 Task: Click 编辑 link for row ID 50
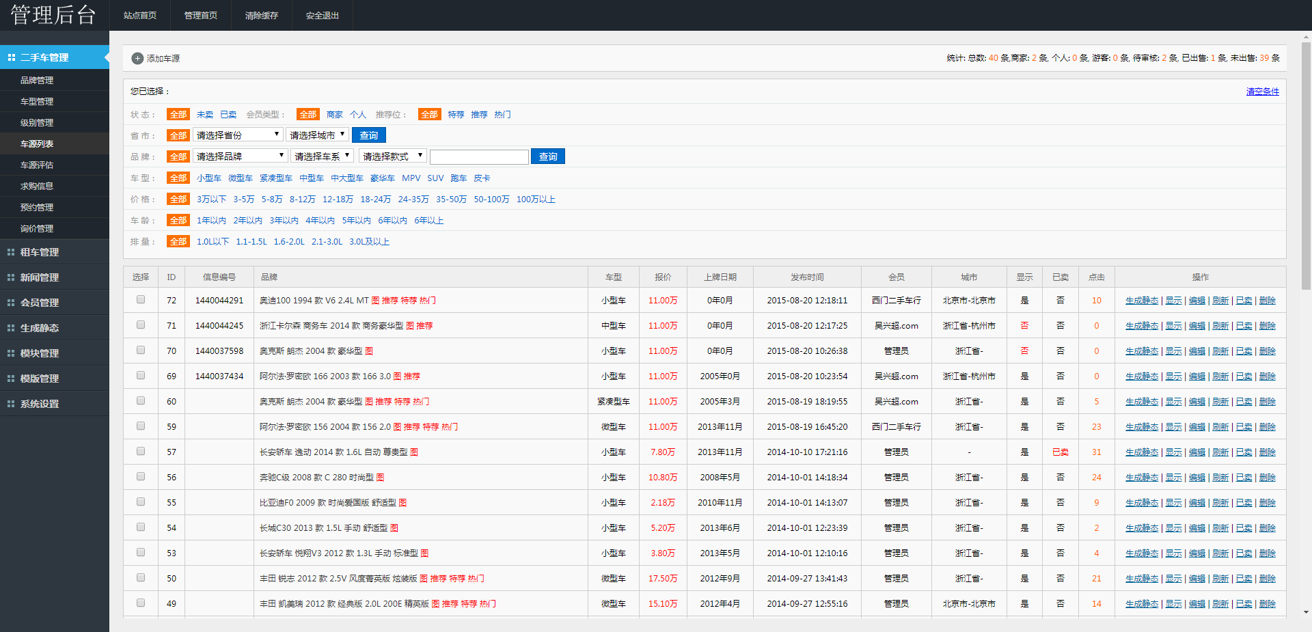1197,579
